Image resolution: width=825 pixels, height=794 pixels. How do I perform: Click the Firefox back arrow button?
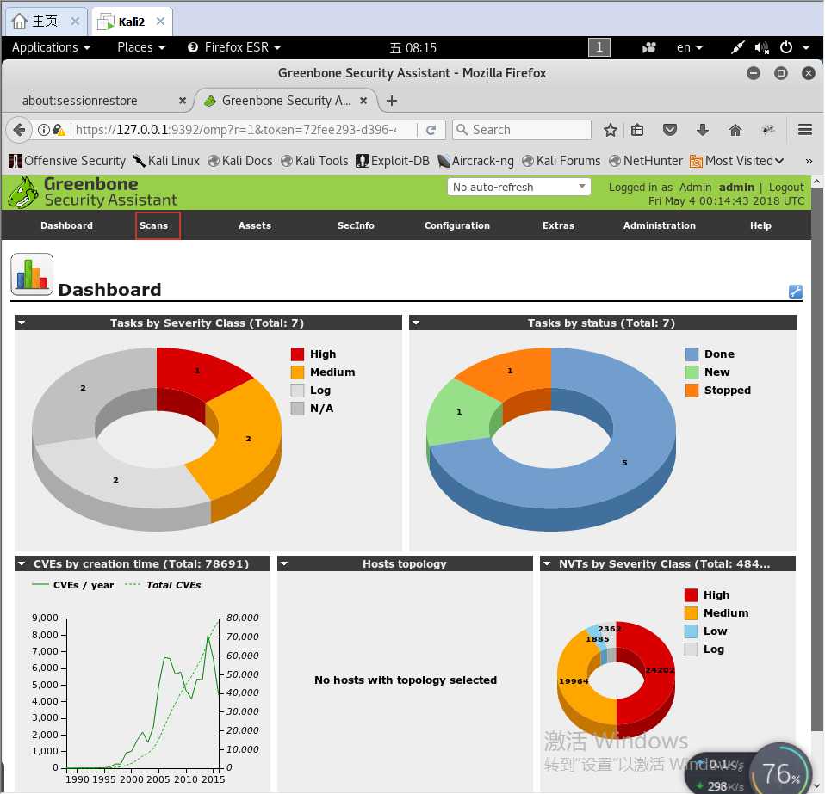point(19,130)
